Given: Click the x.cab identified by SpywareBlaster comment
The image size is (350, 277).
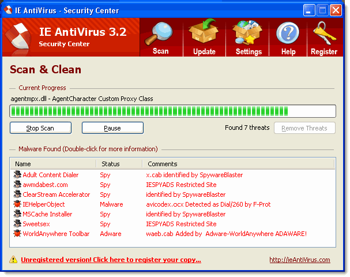Looking at the screenshot, I should 194,175.
